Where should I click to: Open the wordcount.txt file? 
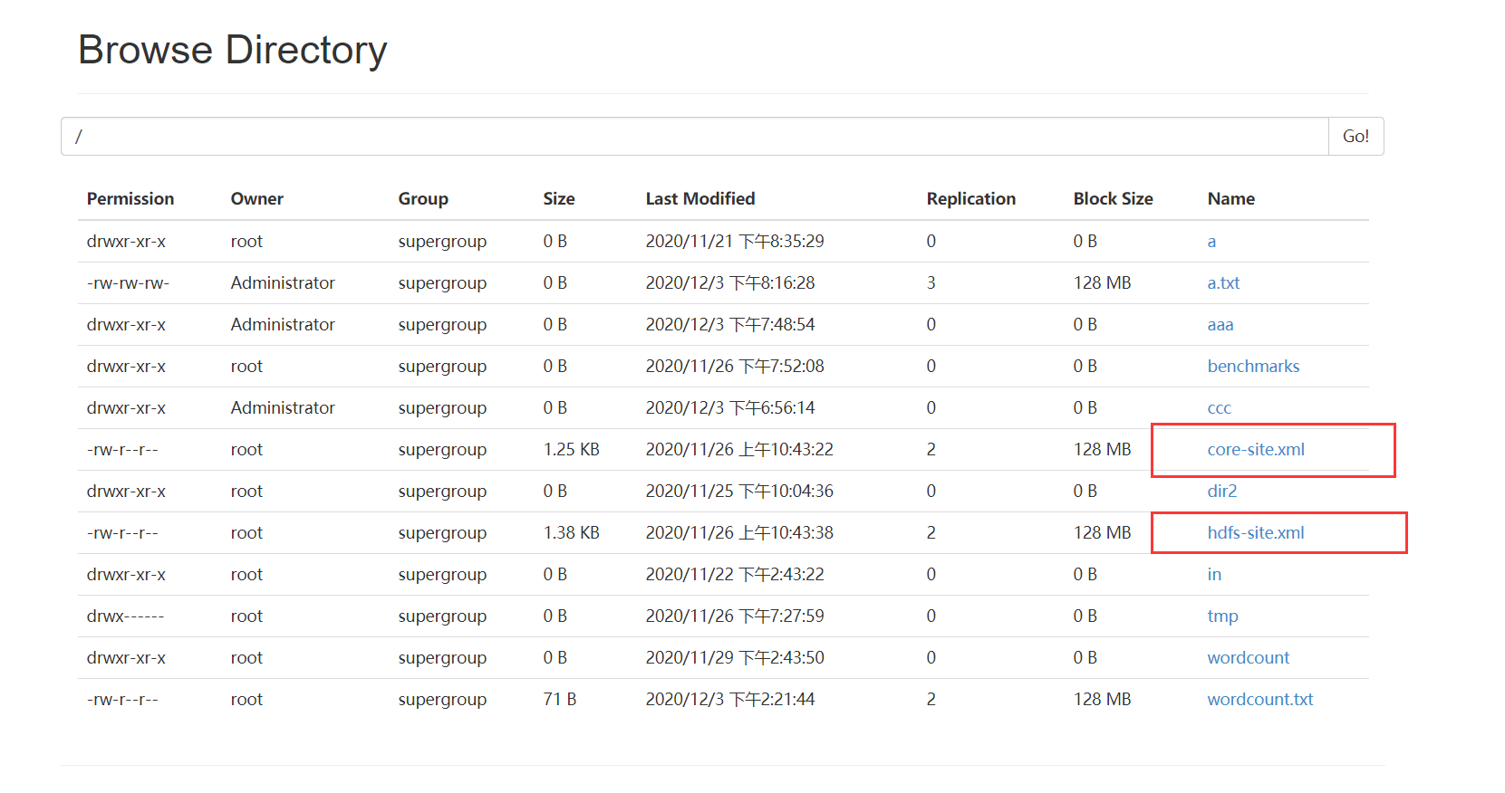pos(1259,700)
